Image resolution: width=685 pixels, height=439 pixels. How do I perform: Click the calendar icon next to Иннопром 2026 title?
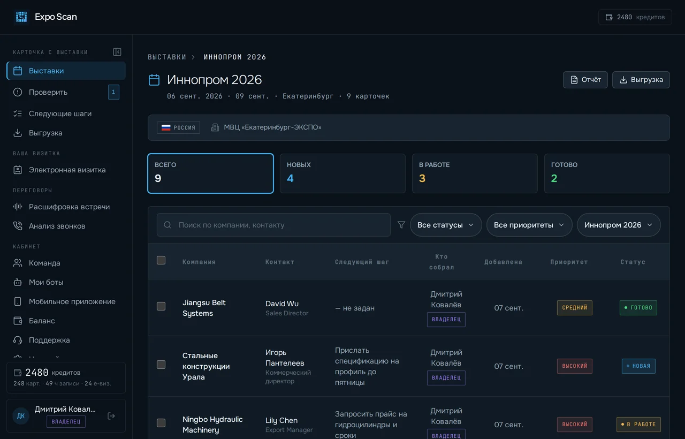point(154,80)
